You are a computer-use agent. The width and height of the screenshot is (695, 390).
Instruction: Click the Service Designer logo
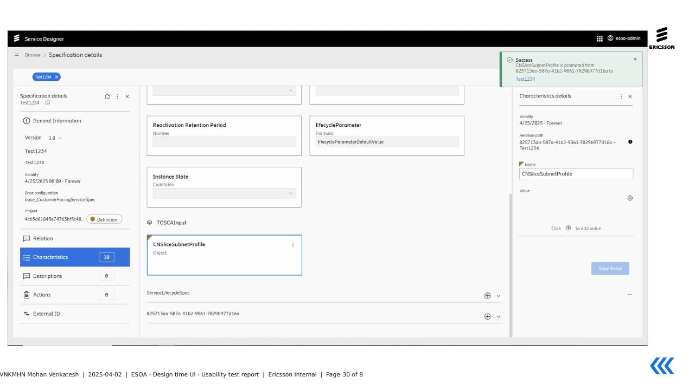[16, 38]
